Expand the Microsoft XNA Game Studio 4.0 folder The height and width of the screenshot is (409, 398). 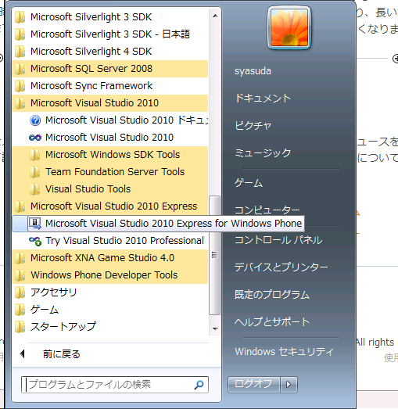point(109,258)
